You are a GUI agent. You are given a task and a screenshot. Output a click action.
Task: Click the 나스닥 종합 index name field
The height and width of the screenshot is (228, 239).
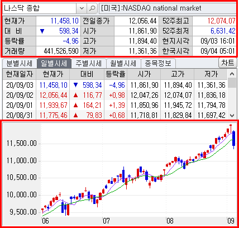[x=40, y=8]
